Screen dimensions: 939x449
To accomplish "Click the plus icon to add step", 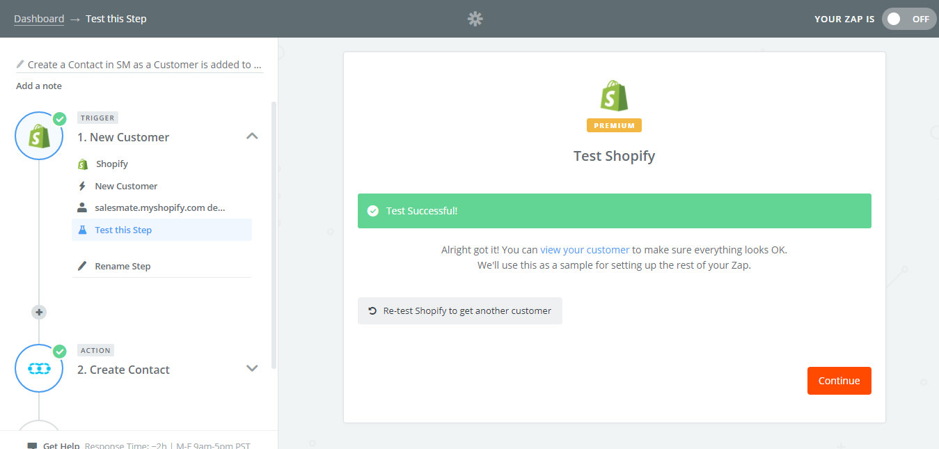I will coord(39,313).
